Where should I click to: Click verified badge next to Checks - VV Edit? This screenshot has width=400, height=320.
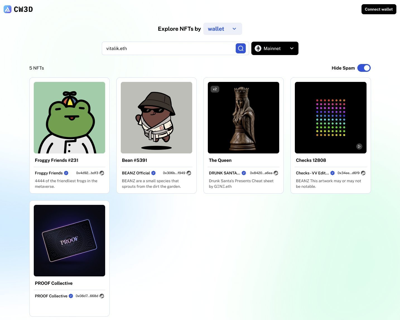(332, 173)
